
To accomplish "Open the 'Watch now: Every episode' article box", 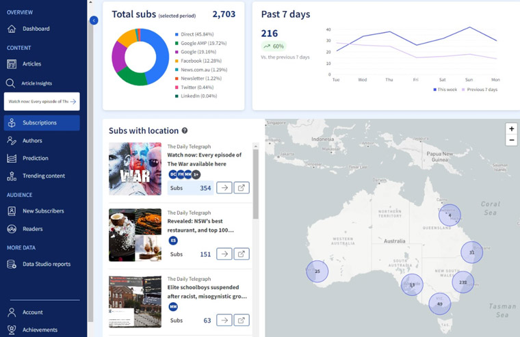I will 42,101.
